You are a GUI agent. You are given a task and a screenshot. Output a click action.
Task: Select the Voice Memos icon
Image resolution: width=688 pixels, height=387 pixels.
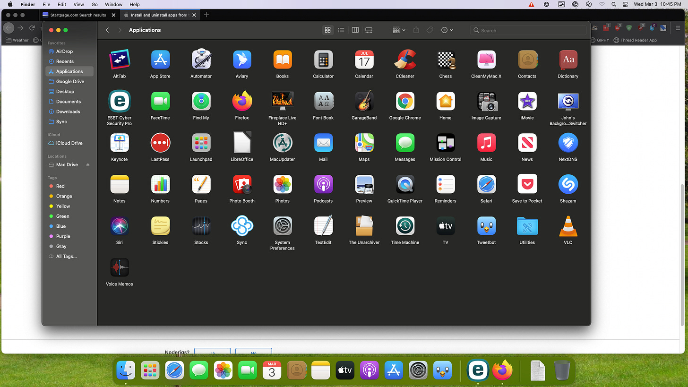pyautogui.click(x=119, y=267)
